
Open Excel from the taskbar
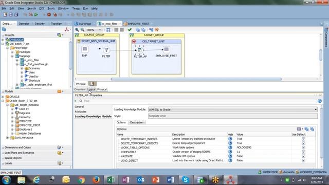[111, 180]
